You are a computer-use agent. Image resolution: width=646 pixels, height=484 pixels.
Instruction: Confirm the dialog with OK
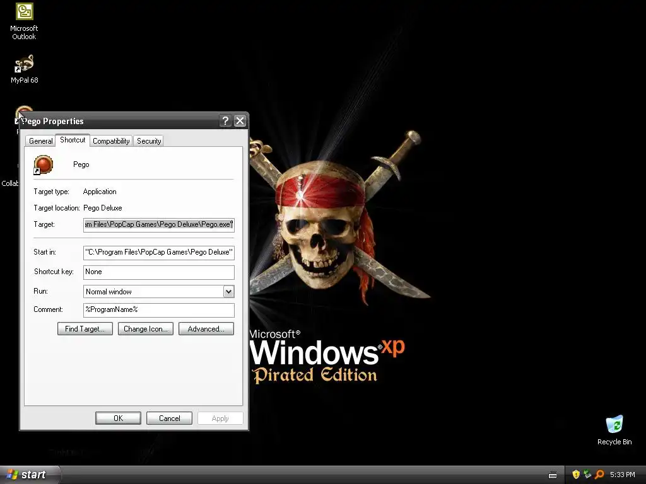pyautogui.click(x=118, y=418)
